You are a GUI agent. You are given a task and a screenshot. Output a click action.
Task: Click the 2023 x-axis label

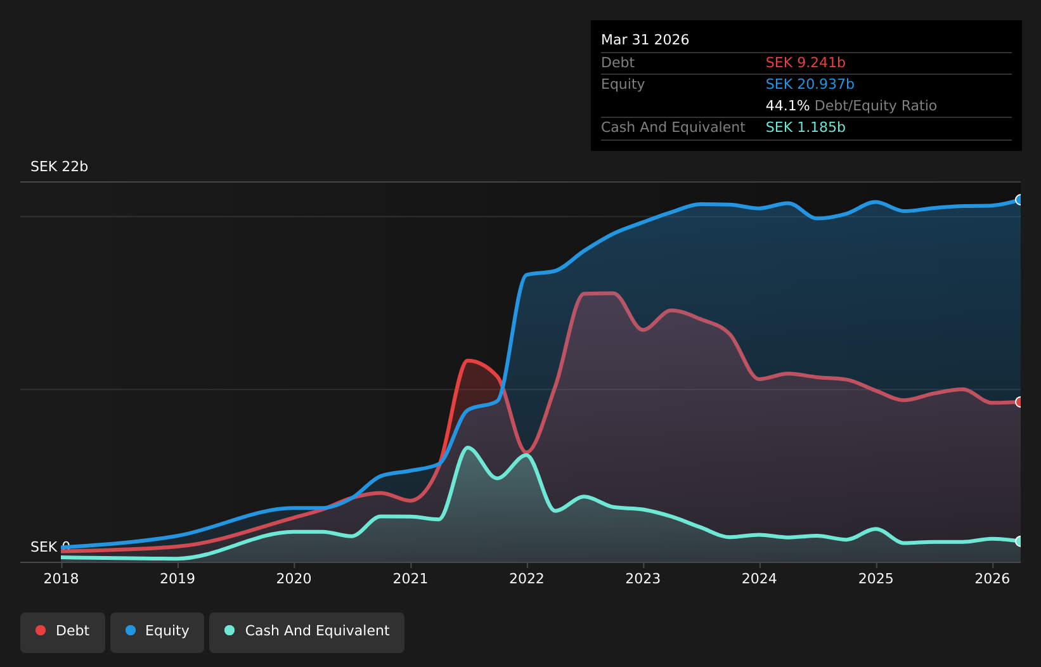click(x=643, y=578)
